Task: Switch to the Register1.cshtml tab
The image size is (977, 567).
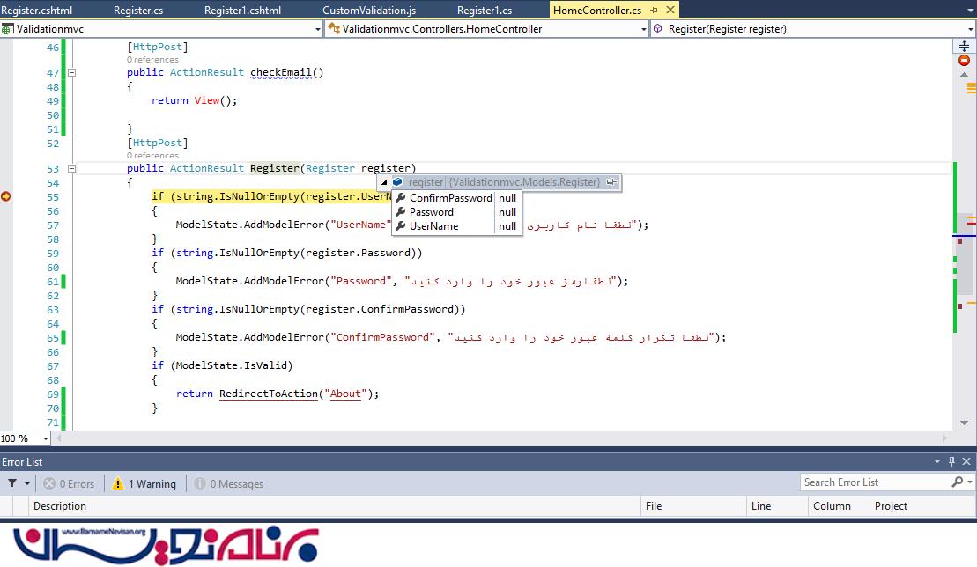Action: 241,11
